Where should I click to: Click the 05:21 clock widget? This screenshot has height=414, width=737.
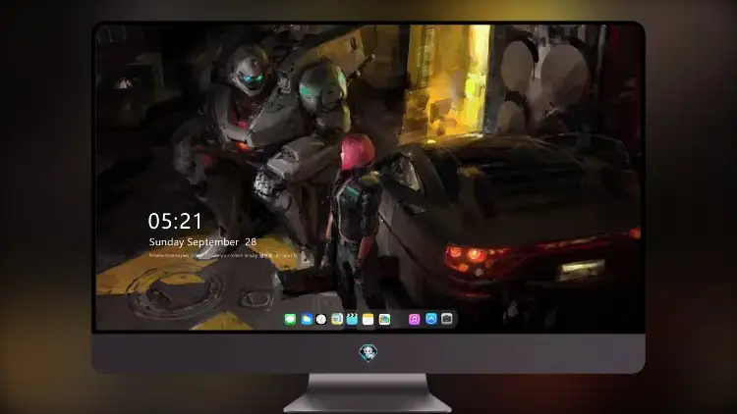coord(175,221)
